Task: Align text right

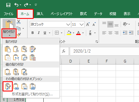Action: coord(116,33)
